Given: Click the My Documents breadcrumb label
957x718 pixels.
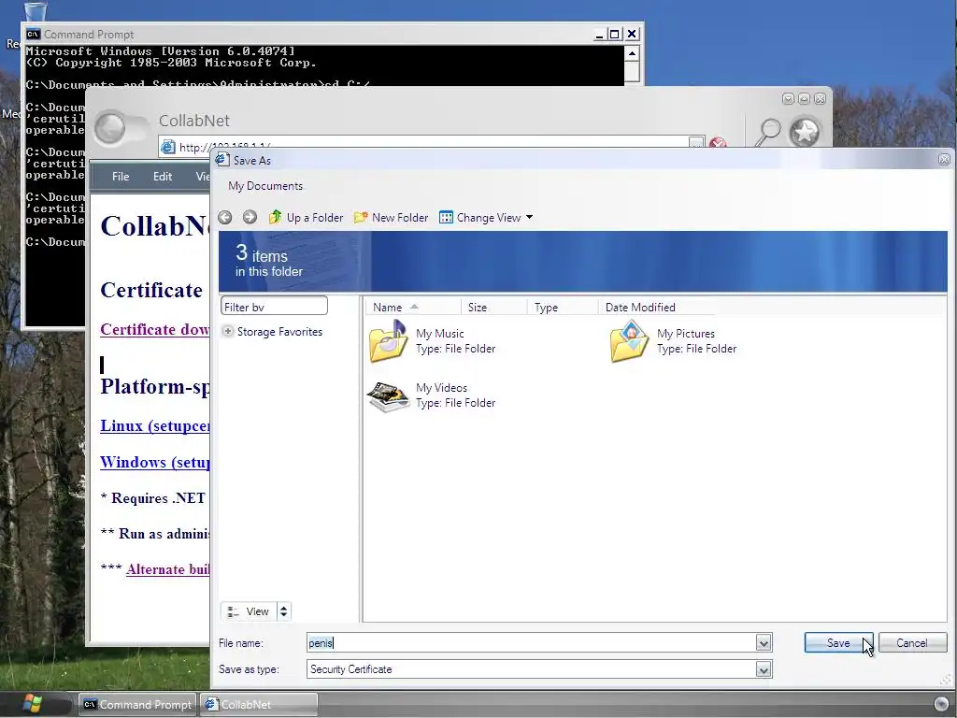Looking at the screenshot, I should pyautogui.click(x=265, y=186).
